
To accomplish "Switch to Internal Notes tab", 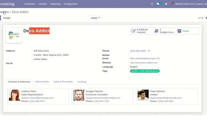I will [x=42, y=82].
